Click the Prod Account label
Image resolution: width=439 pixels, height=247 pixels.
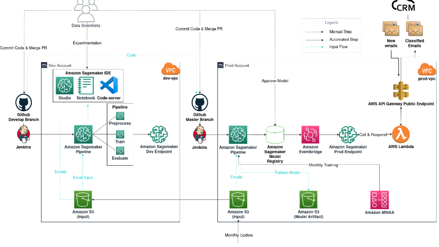237,66
